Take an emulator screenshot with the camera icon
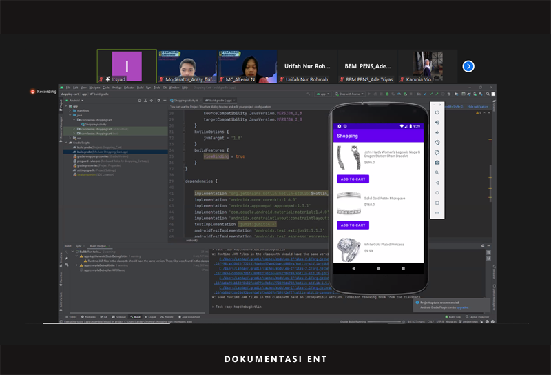 pyautogui.click(x=437, y=163)
